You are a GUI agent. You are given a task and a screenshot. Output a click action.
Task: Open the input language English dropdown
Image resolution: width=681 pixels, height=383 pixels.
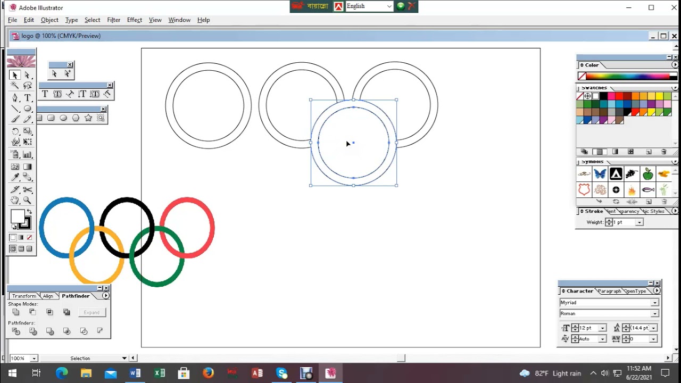coord(389,6)
